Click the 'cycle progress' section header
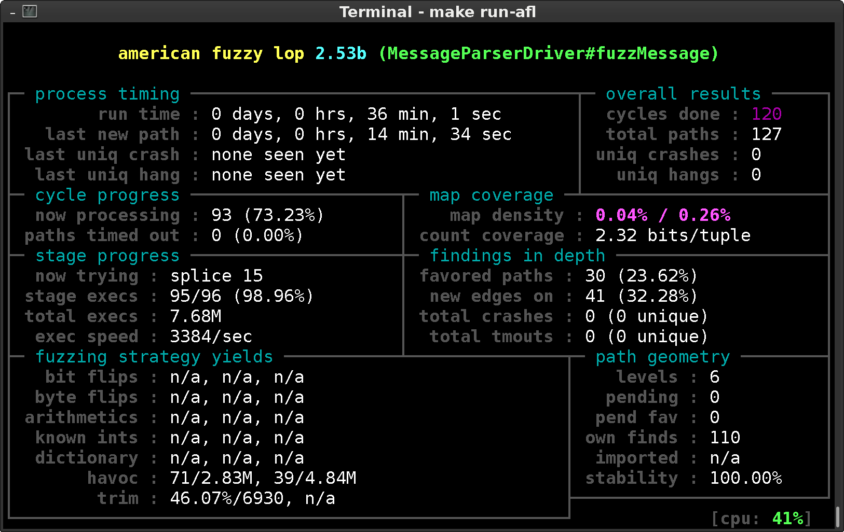 tap(107, 195)
